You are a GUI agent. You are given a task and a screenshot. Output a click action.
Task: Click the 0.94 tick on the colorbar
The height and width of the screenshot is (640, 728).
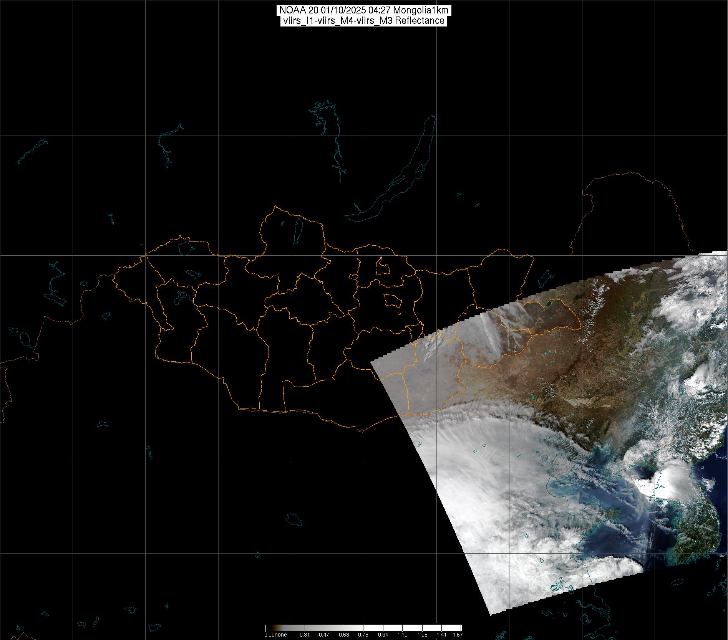tap(383, 635)
